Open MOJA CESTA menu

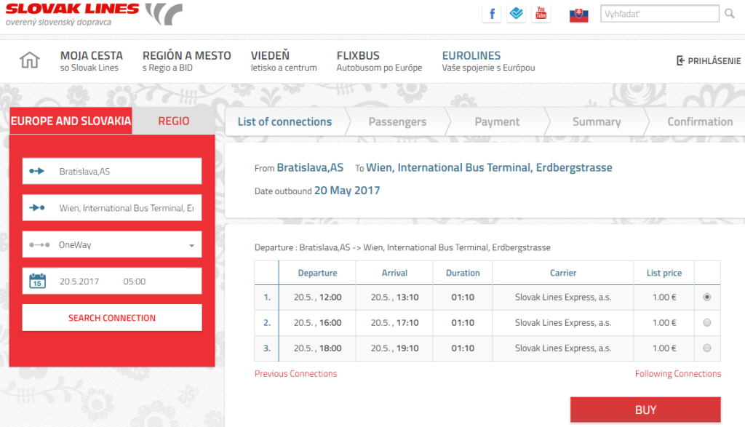[x=91, y=61]
